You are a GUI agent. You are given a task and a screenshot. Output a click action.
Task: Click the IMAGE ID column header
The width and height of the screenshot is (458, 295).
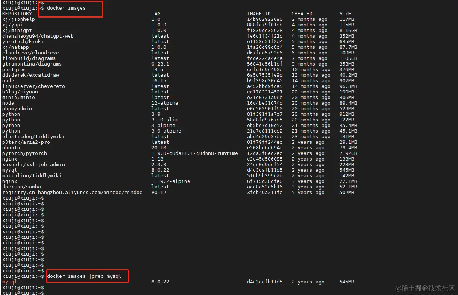tap(259, 13)
